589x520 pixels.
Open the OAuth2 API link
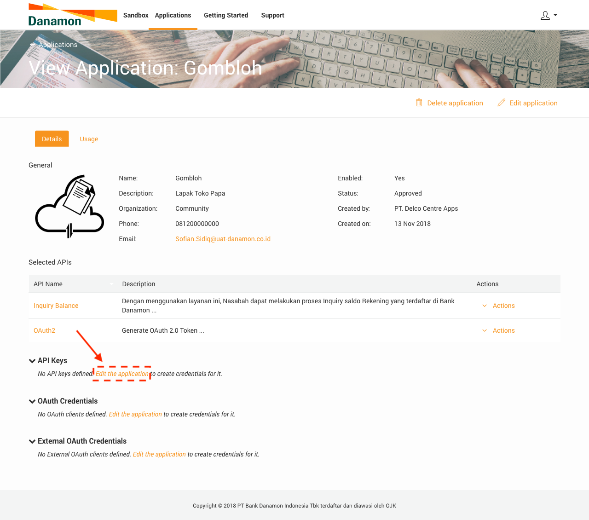(44, 330)
